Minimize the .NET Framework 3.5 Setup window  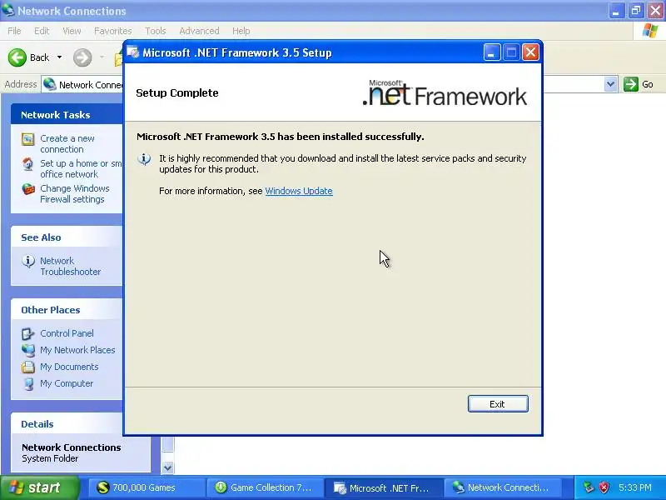pos(492,52)
